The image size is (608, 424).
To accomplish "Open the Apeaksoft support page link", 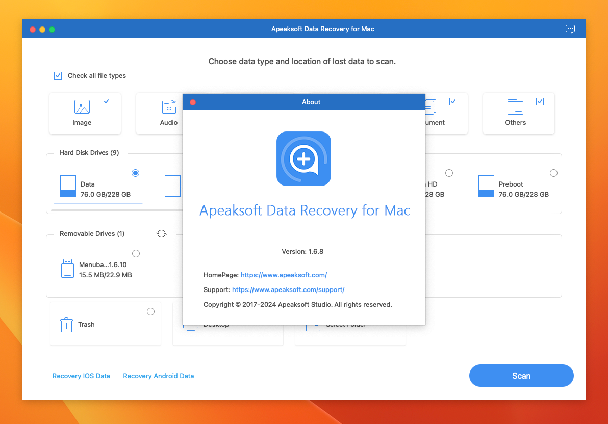I will click(x=288, y=289).
